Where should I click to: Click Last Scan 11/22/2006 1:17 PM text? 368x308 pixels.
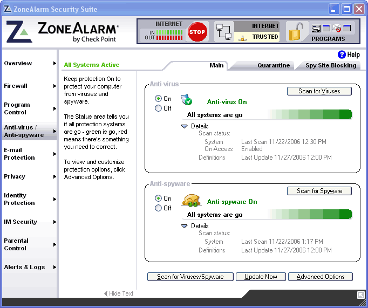[x=282, y=241]
